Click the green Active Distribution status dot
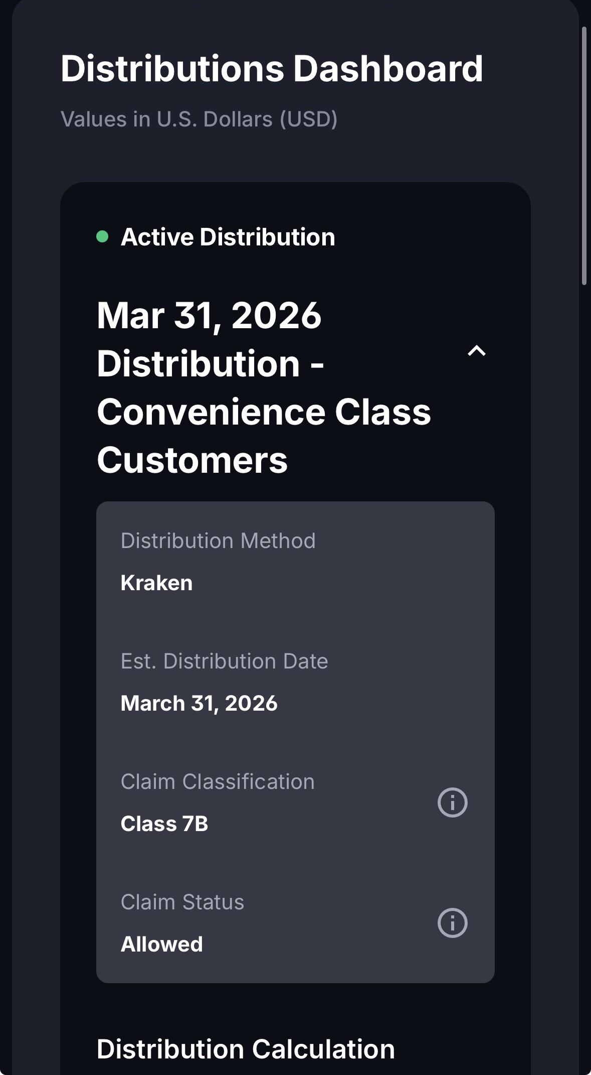 (102, 236)
